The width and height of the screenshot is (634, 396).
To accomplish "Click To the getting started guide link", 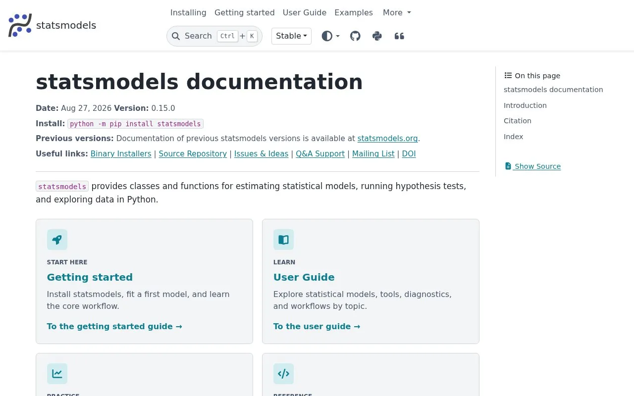I will [114, 326].
